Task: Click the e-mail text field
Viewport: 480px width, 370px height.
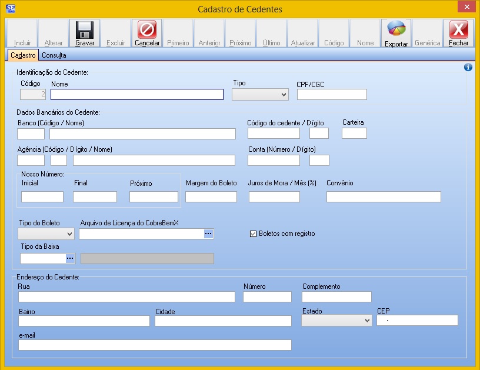Action: [155, 345]
